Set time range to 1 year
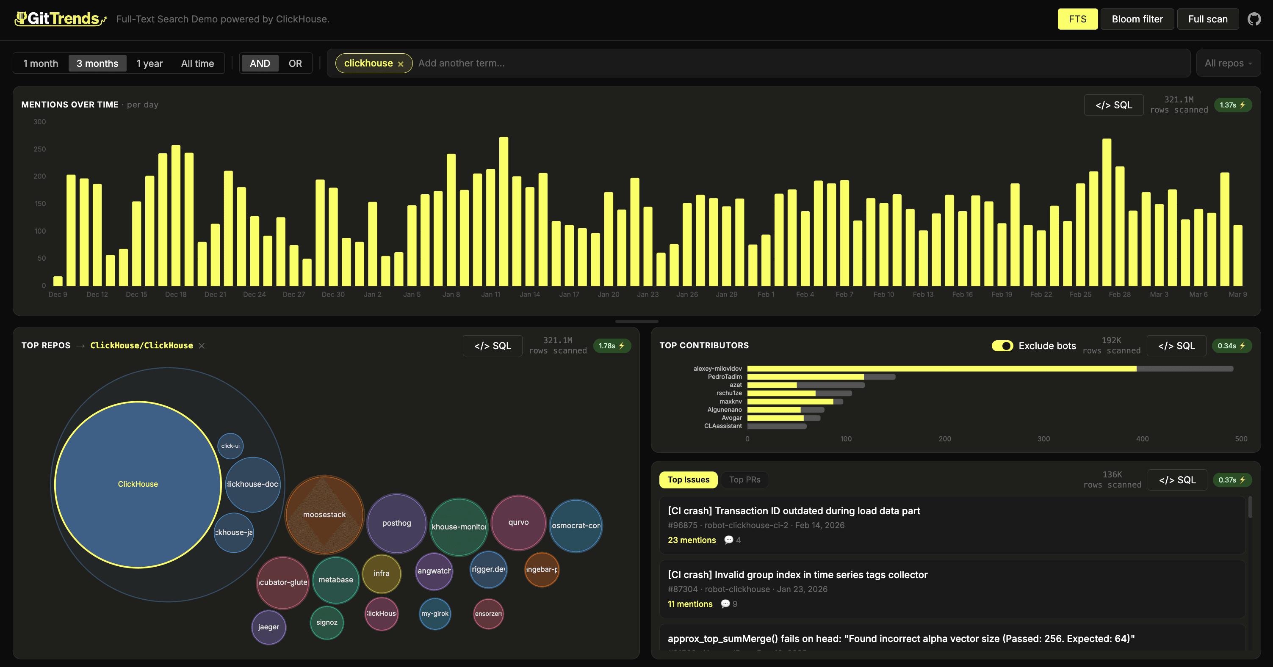1273x667 pixels. tap(149, 63)
